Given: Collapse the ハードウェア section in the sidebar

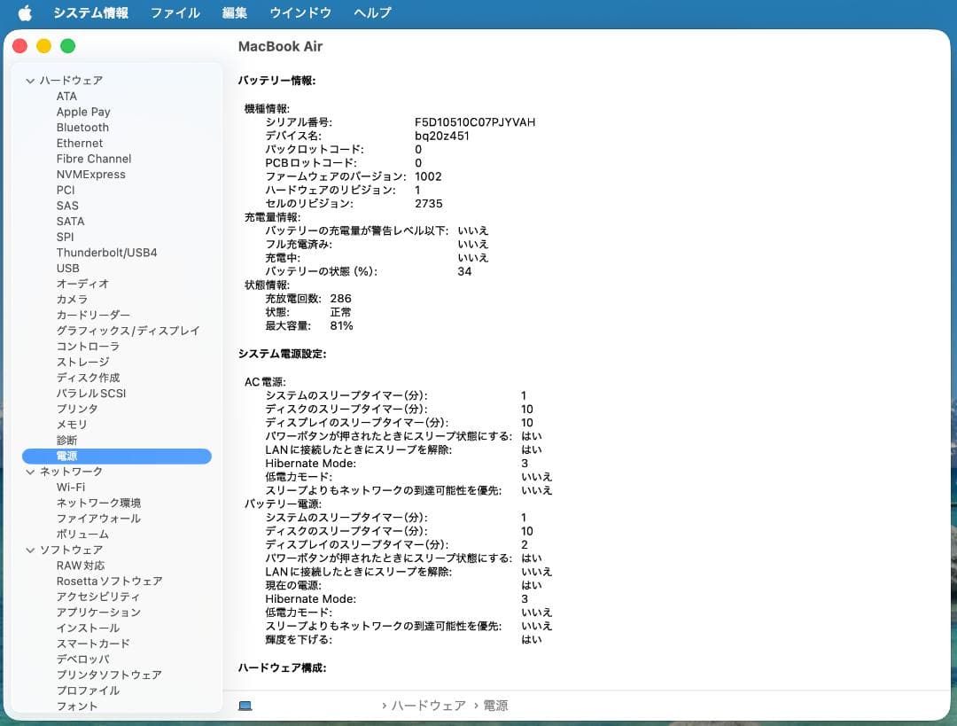Looking at the screenshot, I should [x=29, y=80].
